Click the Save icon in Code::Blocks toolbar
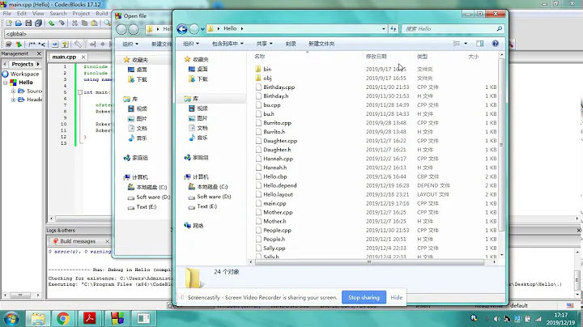 pos(28,23)
